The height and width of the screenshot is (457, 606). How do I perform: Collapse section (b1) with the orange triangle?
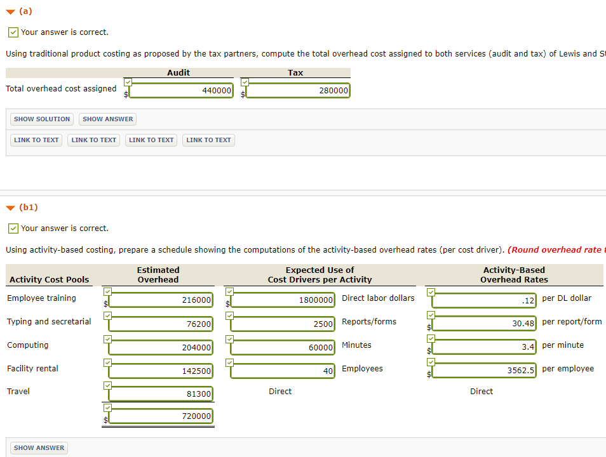10,208
